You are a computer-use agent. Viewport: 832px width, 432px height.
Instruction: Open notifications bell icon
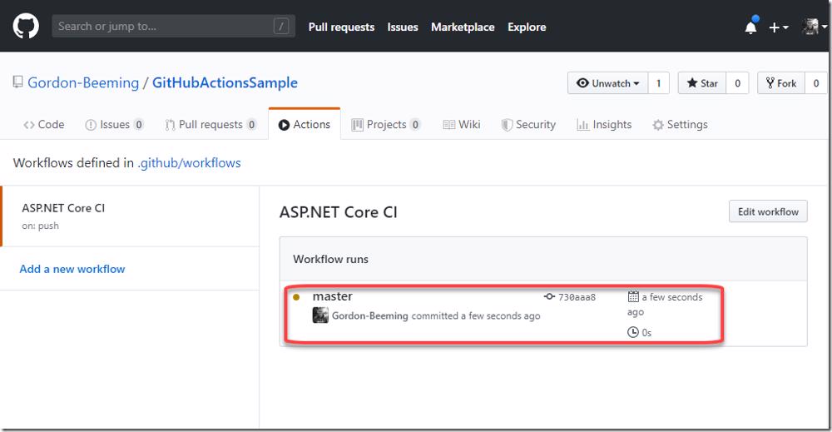[x=750, y=27]
